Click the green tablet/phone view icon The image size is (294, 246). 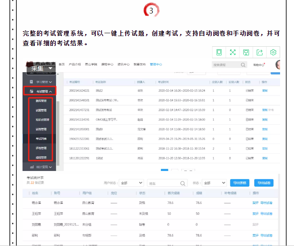tap(219, 52)
